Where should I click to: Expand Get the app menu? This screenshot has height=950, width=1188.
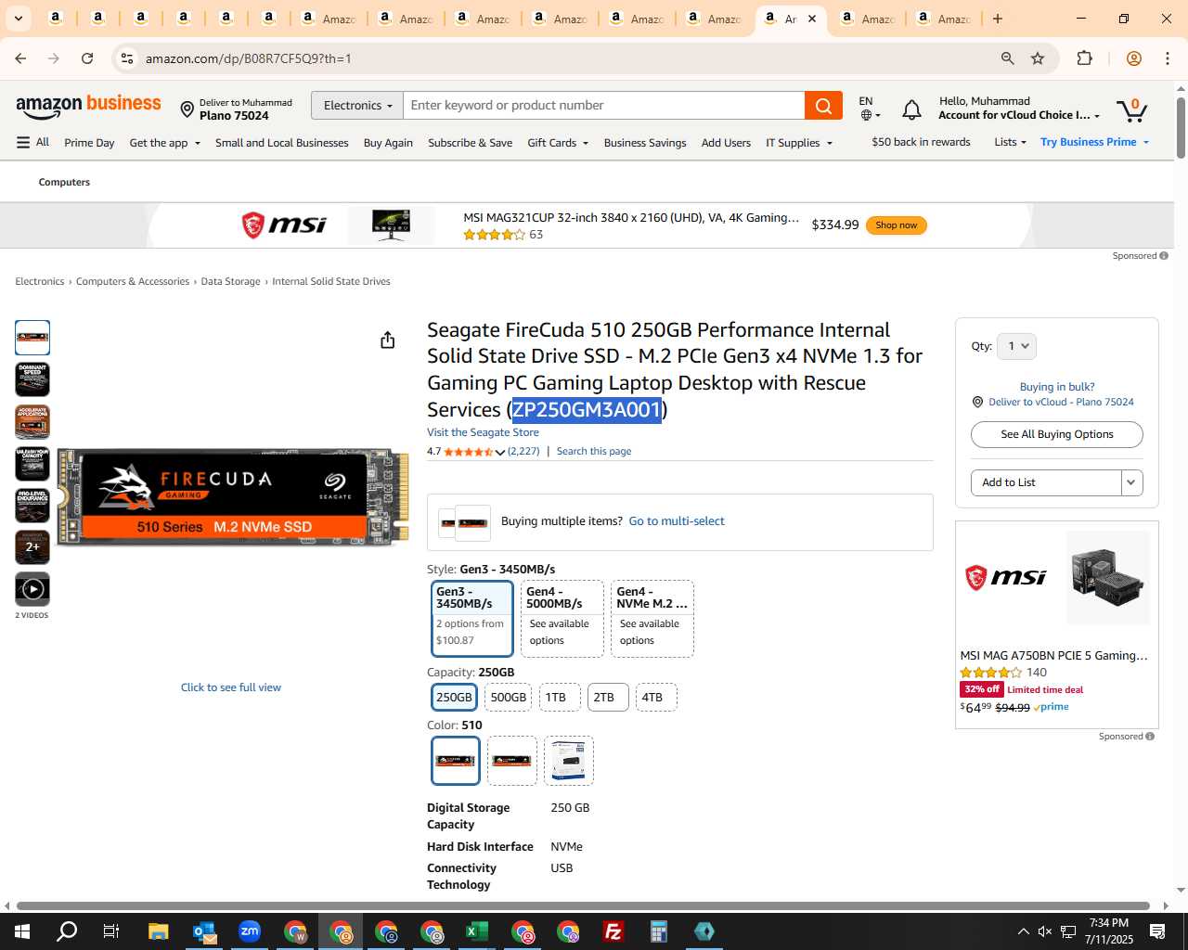(165, 143)
